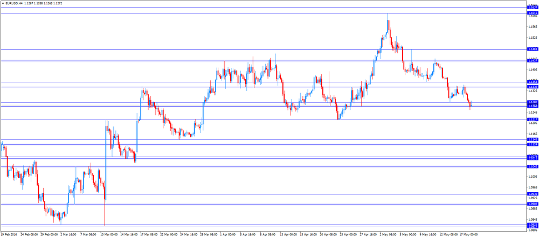Click the 14 Mar 16:00 time label
The height and width of the screenshot is (238, 539).
tap(129, 235)
